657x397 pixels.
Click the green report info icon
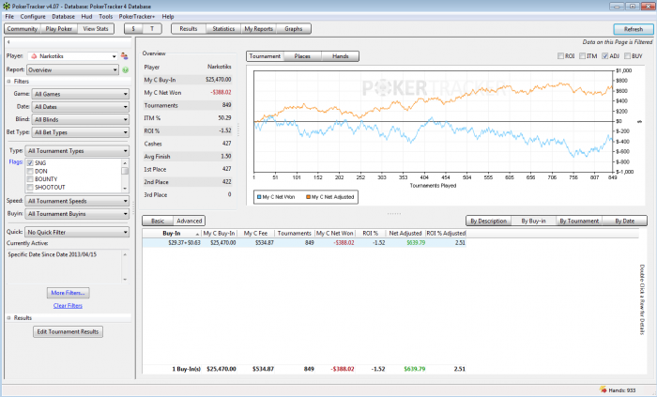125,70
